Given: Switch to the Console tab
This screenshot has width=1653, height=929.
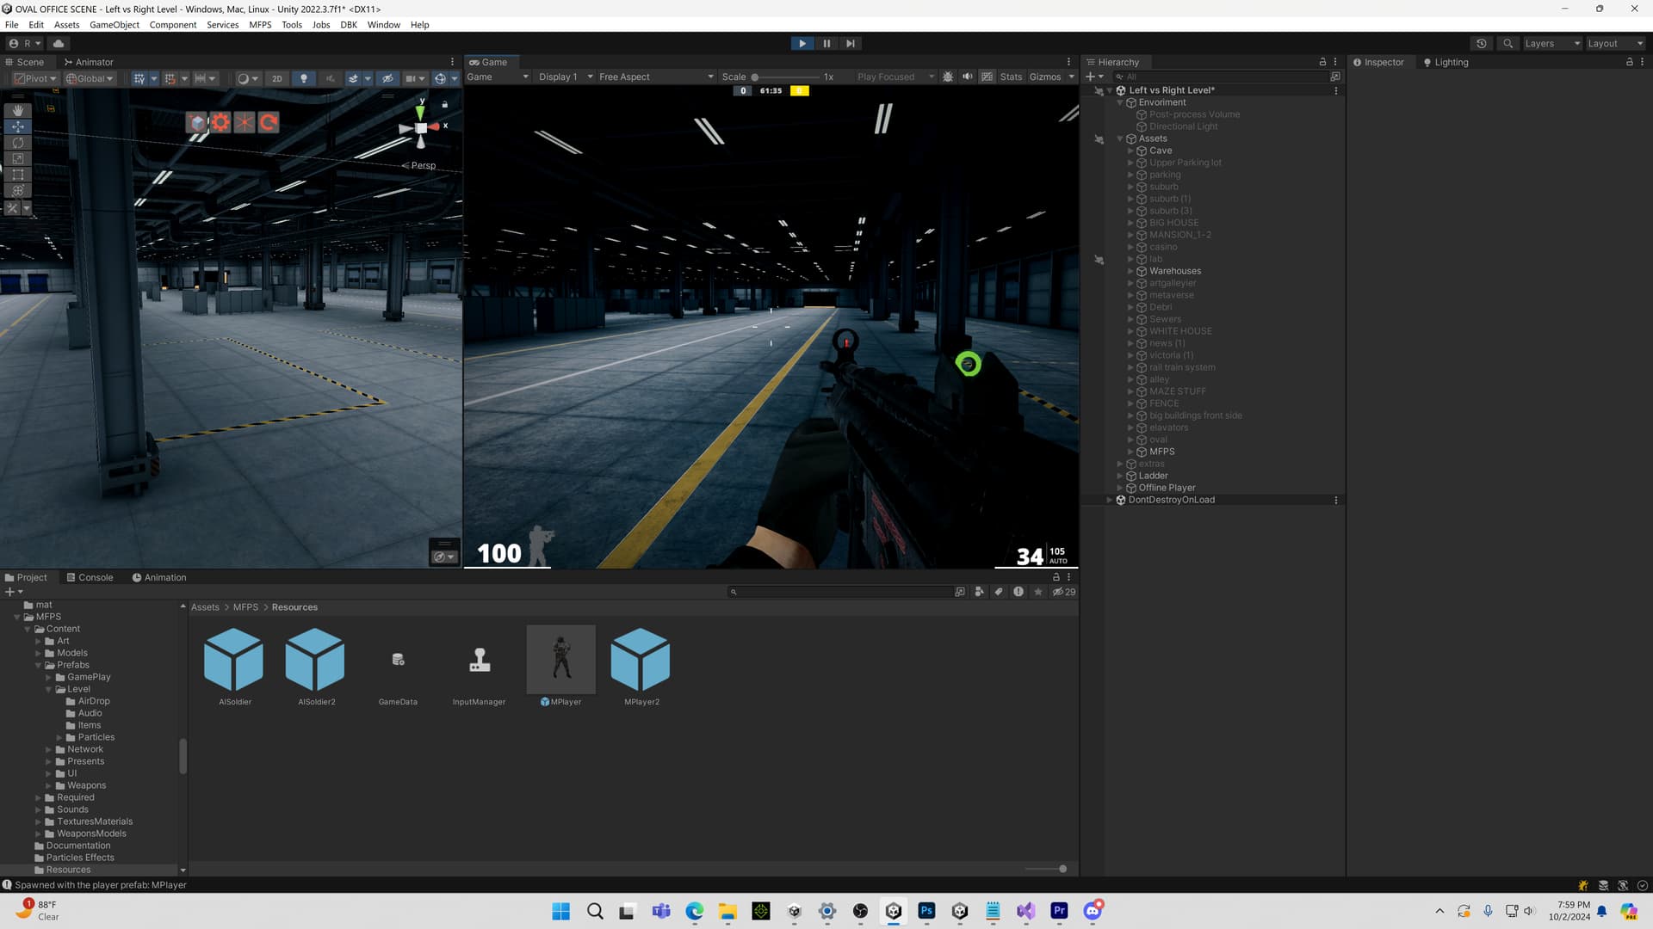Looking at the screenshot, I should [90, 577].
